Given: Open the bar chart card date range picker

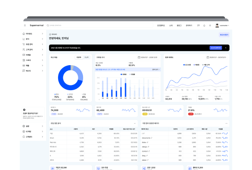Looking at the screenshot, I should pos(148,58).
